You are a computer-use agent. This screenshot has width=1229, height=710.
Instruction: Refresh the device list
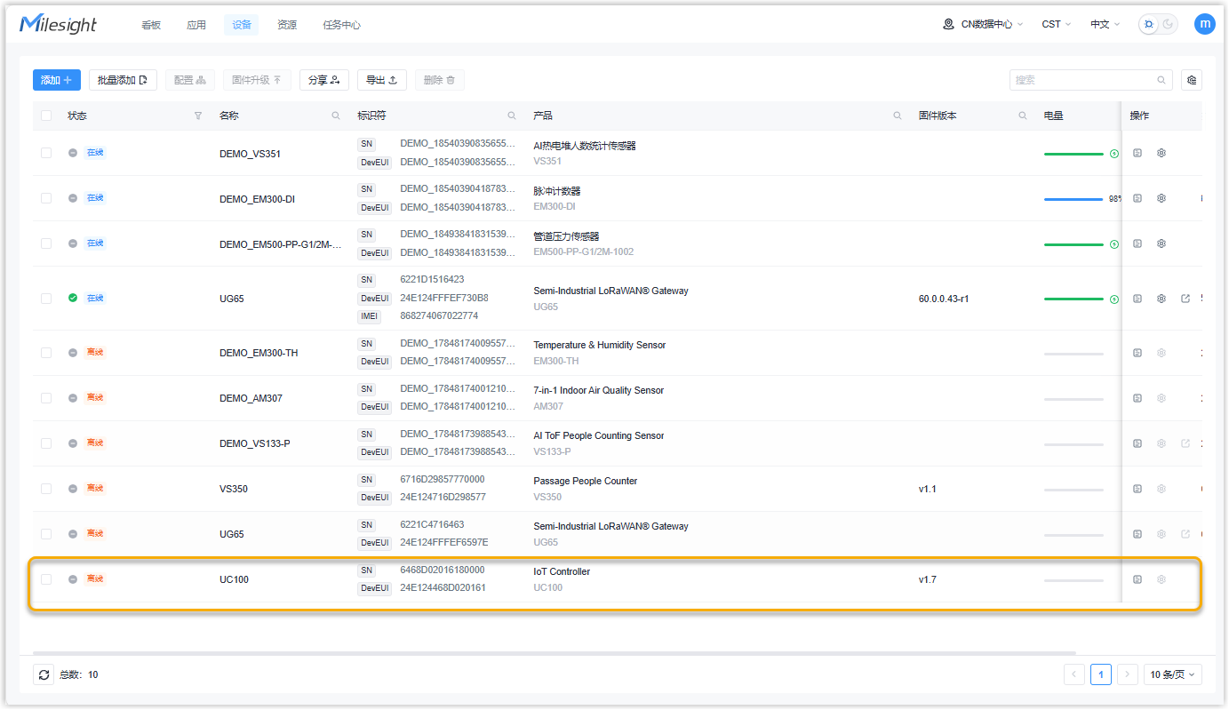(44, 674)
